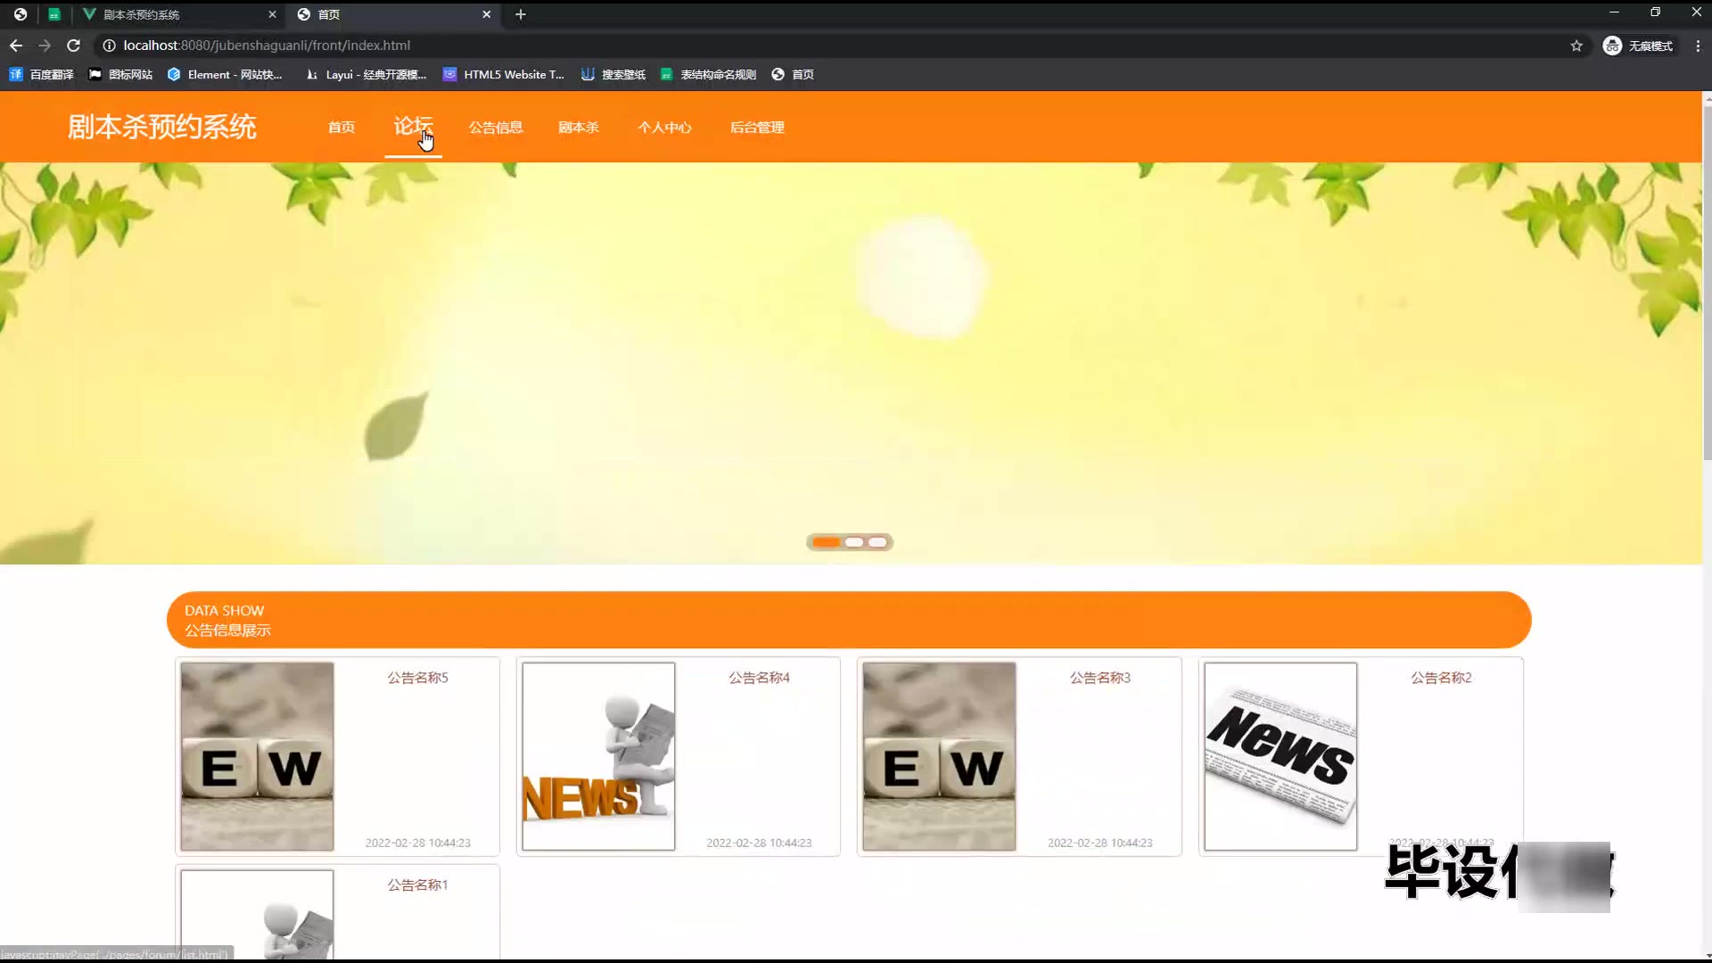Open the 公告名称2 title
The width and height of the screenshot is (1712, 963).
1441,678
